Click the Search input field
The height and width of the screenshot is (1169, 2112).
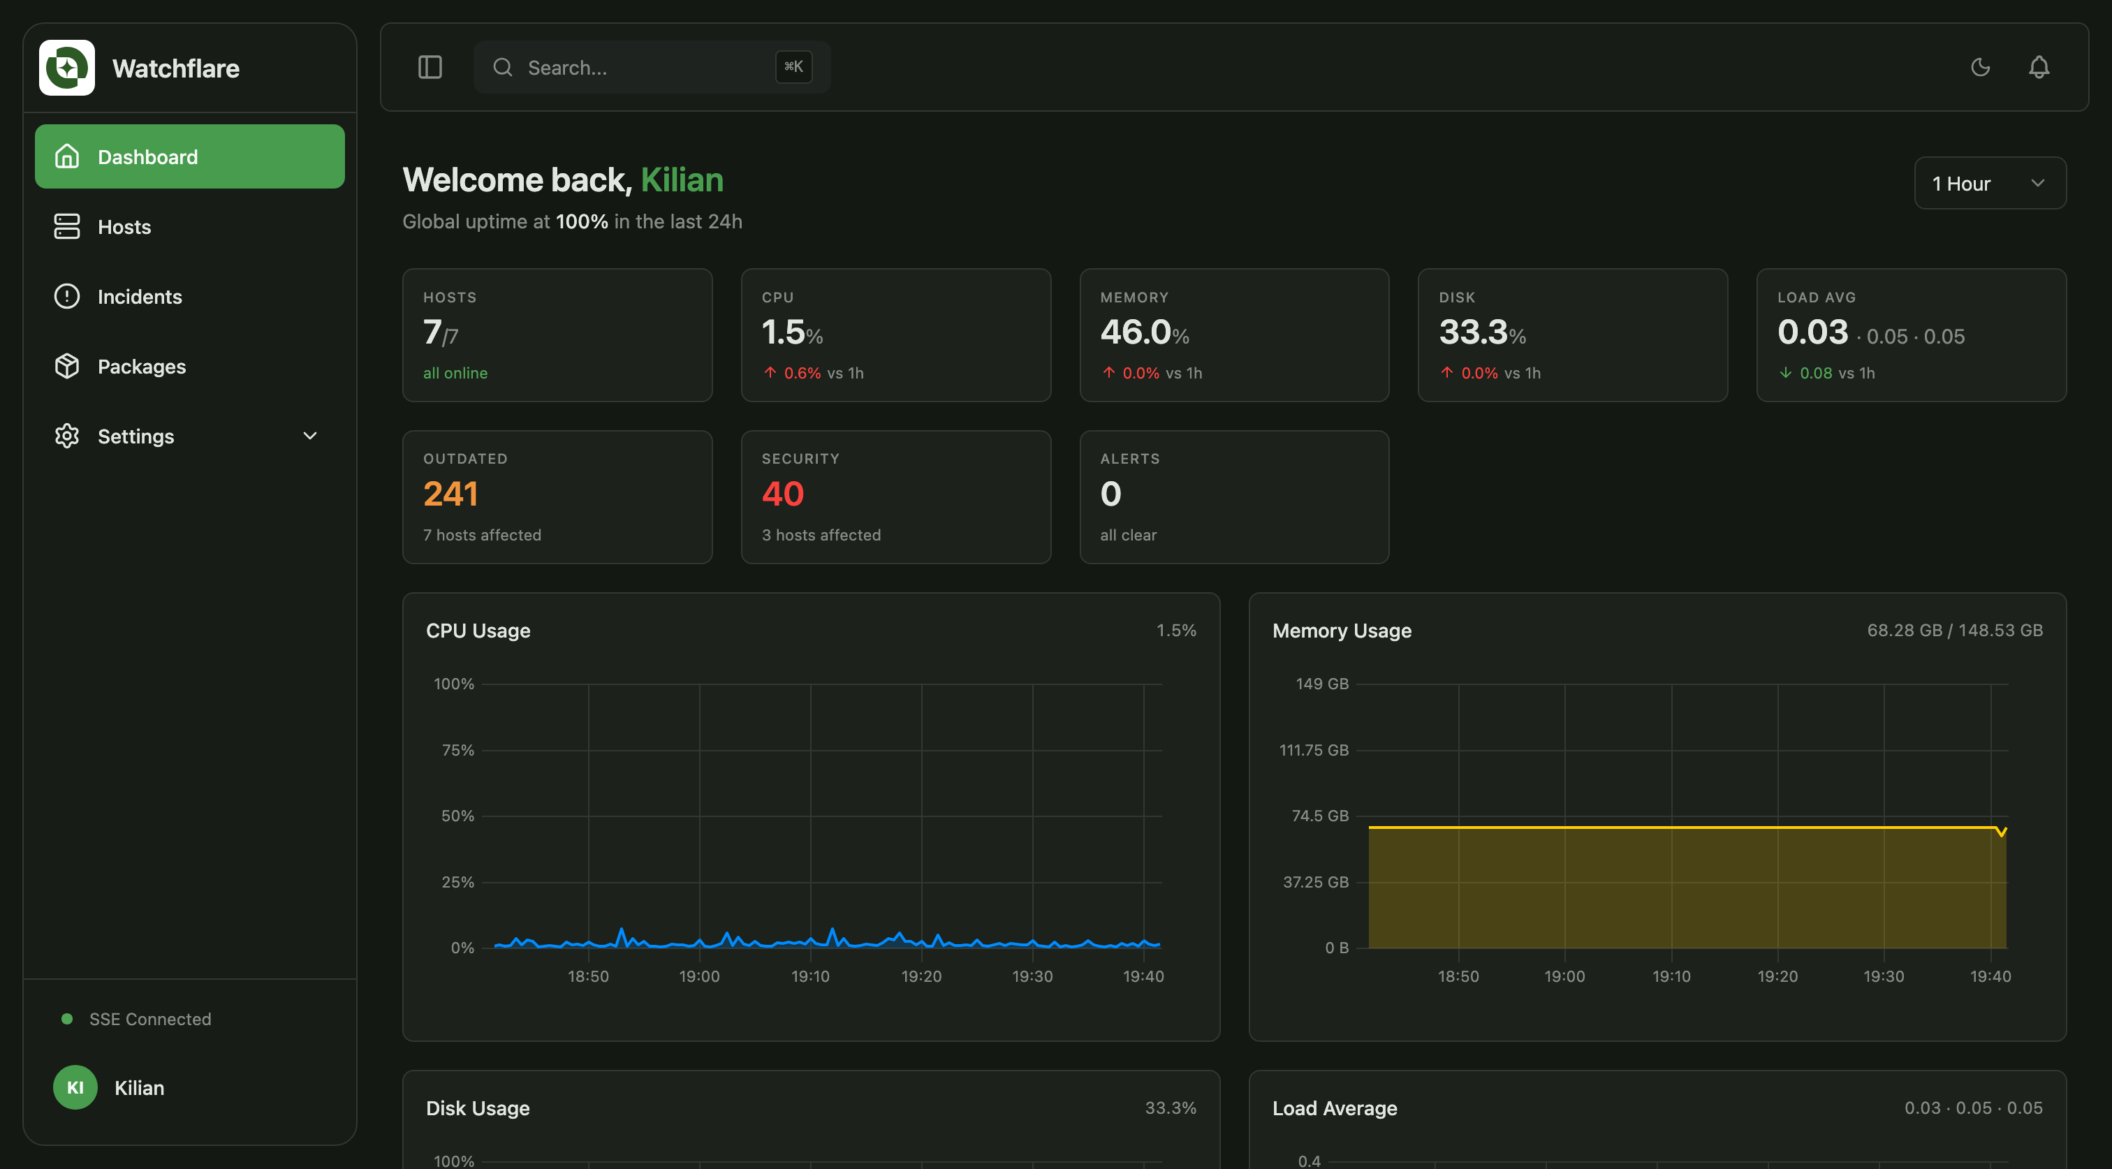point(652,67)
